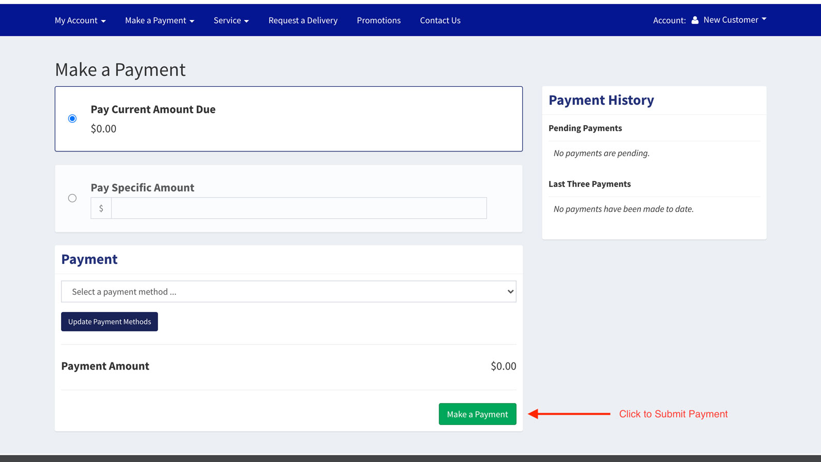Open the Promotions page
Image resolution: width=821 pixels, height=462 pixels.
(x=379, y=21)
